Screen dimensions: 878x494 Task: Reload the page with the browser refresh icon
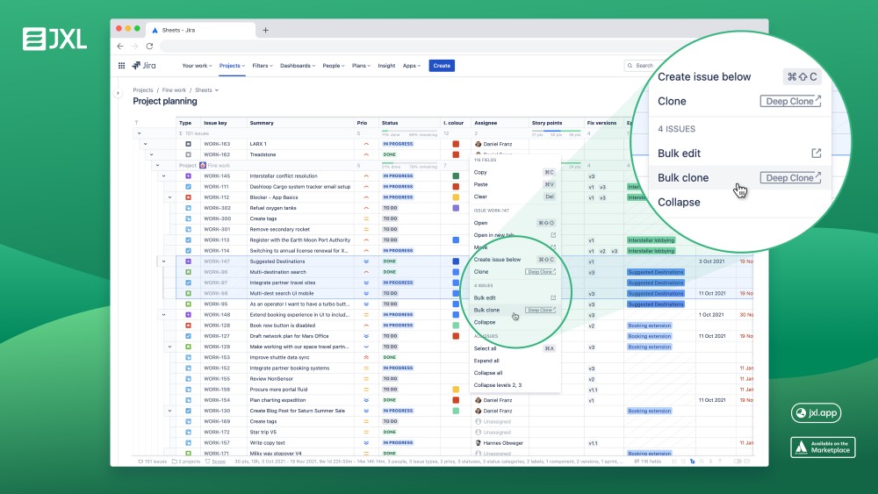(x=150, y=46)
